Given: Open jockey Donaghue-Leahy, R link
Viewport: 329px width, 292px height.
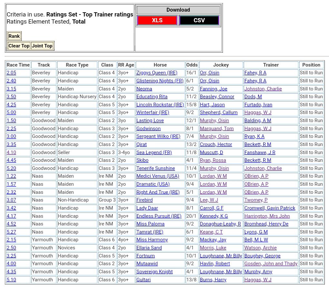Looking at the screenshot, I should tap(220, 224).
